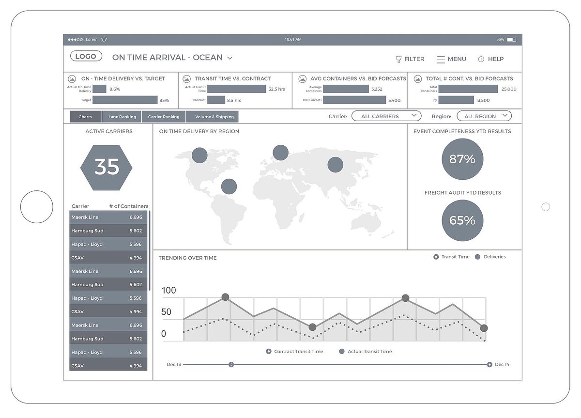Click the Total # Cont. image icon

(417, 78)
